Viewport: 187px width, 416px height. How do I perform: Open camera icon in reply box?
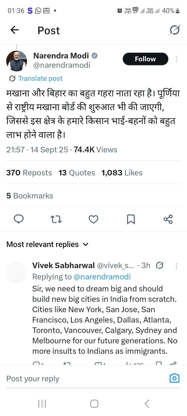click(x=174, y=378)
